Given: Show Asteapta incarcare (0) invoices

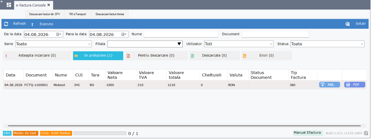Looking at the screenshot, I should (x=37, y=56).
